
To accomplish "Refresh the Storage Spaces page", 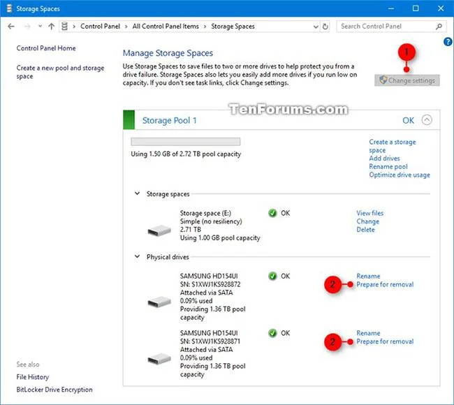I will 325,27.
